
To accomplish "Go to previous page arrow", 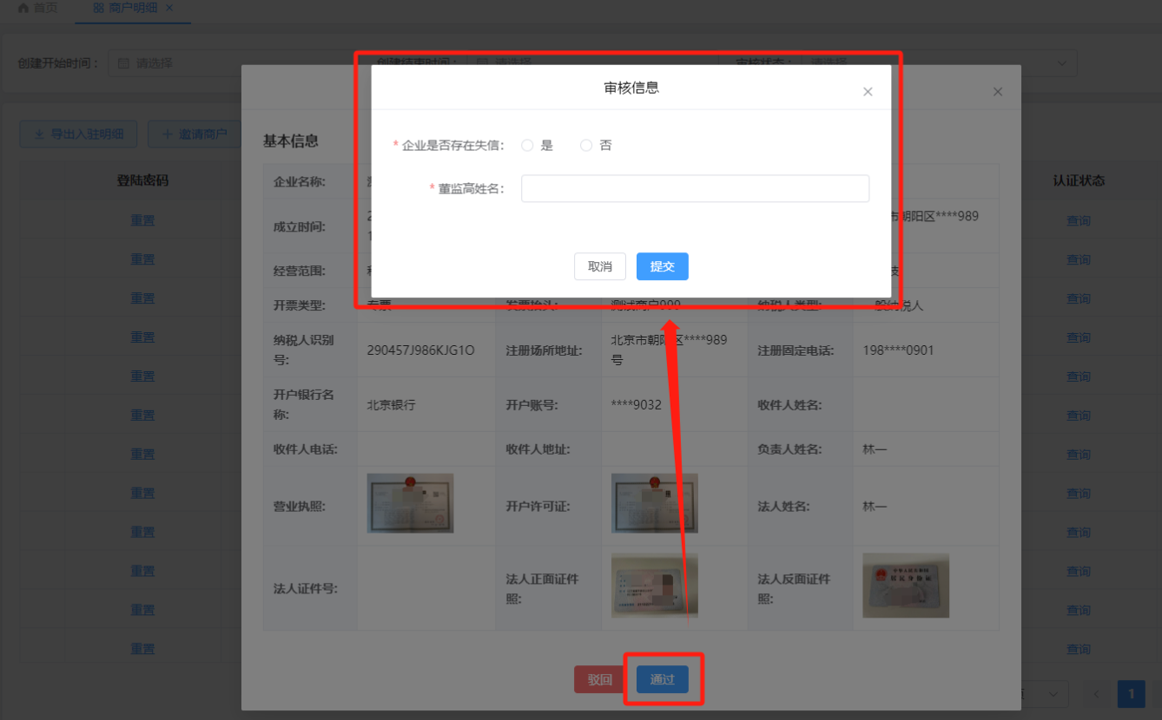I will tap(1096, 694).
